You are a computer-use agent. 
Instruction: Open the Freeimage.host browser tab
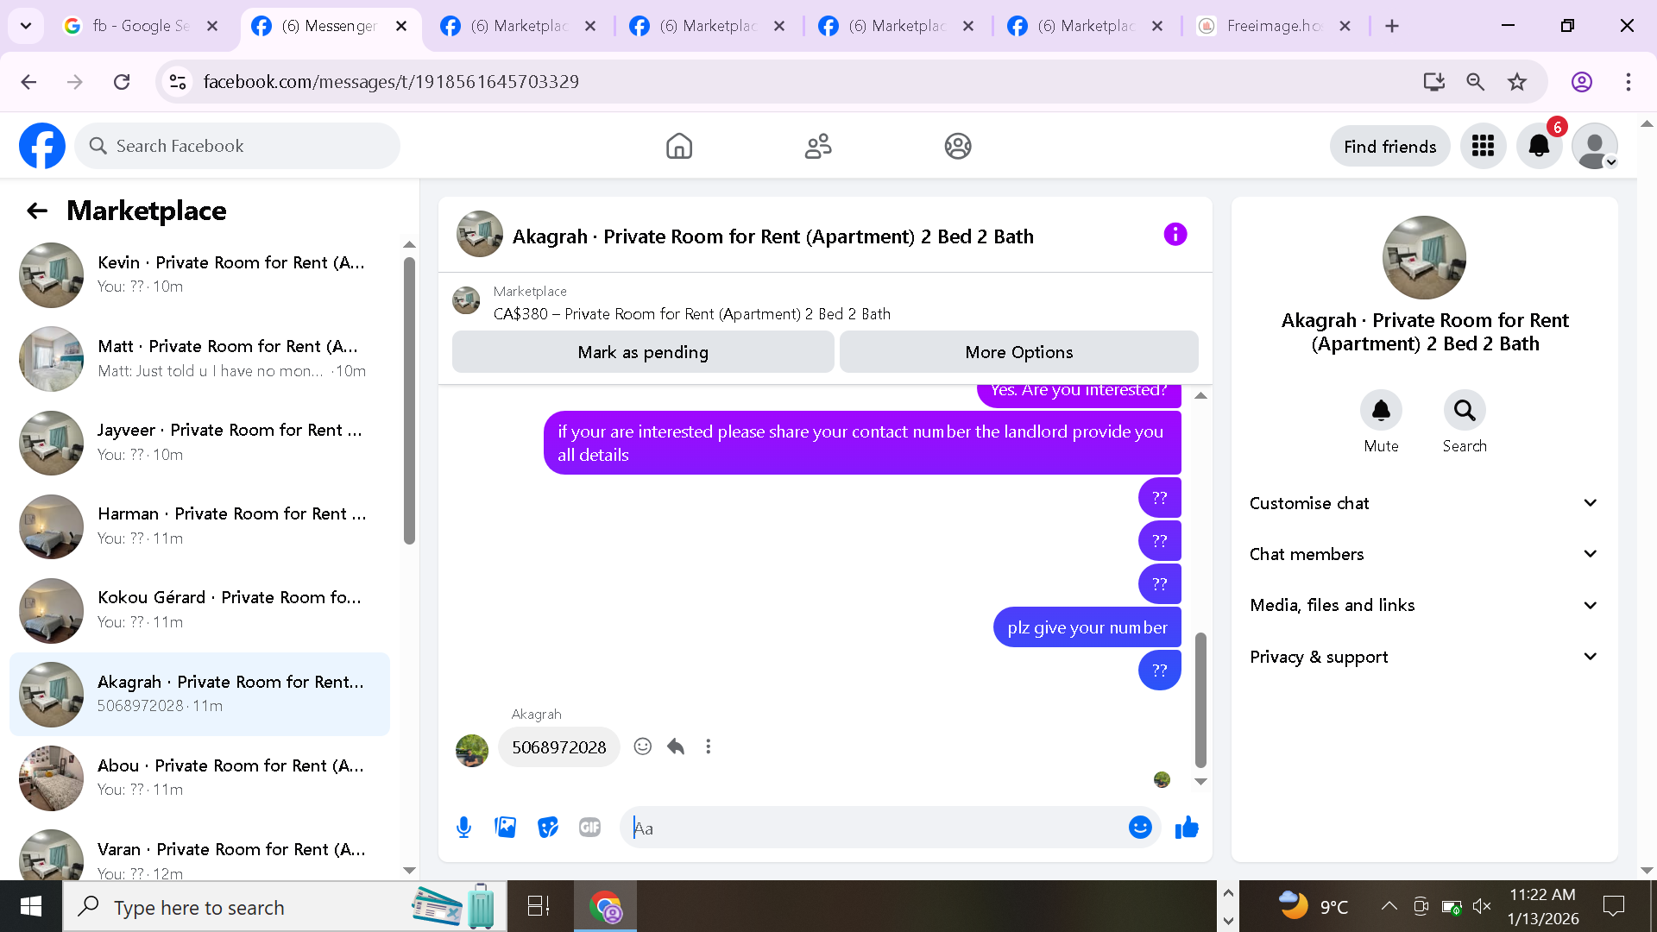[1273, 26]
